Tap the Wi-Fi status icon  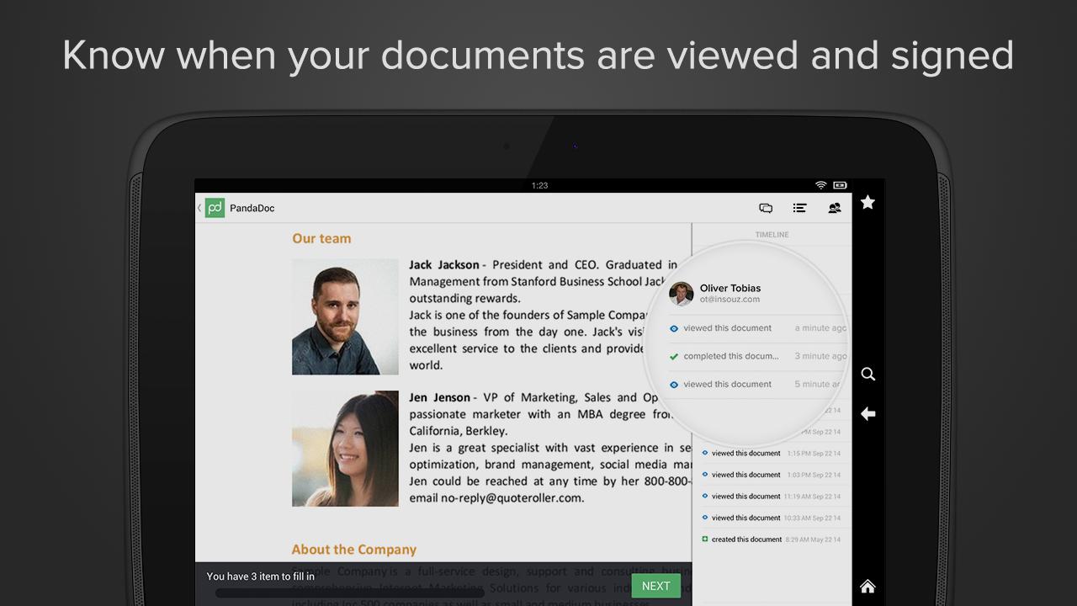pyautogui.click(x=820, y=185)
